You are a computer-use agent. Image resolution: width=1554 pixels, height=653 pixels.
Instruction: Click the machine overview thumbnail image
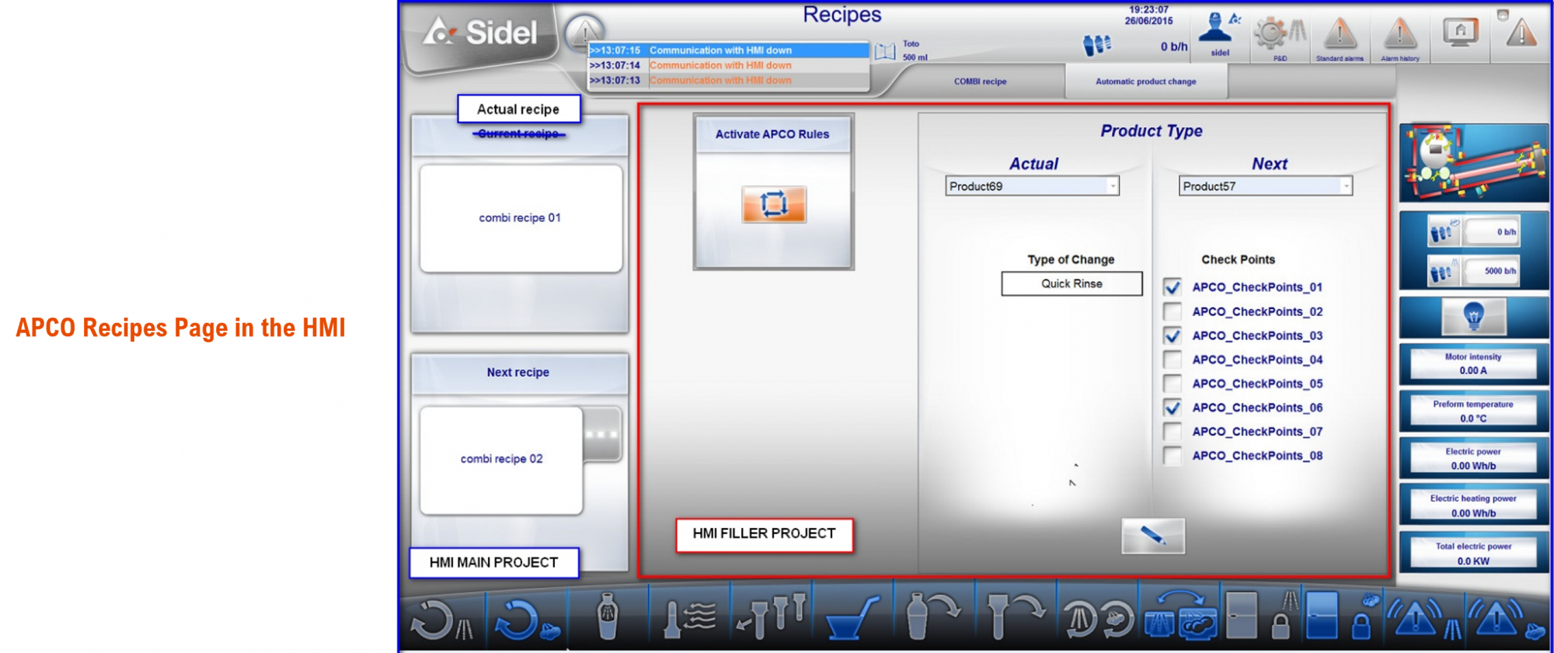(1473, 162)
